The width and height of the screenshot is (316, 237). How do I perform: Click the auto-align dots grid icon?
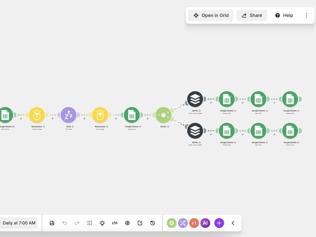[x=90, y=223]
